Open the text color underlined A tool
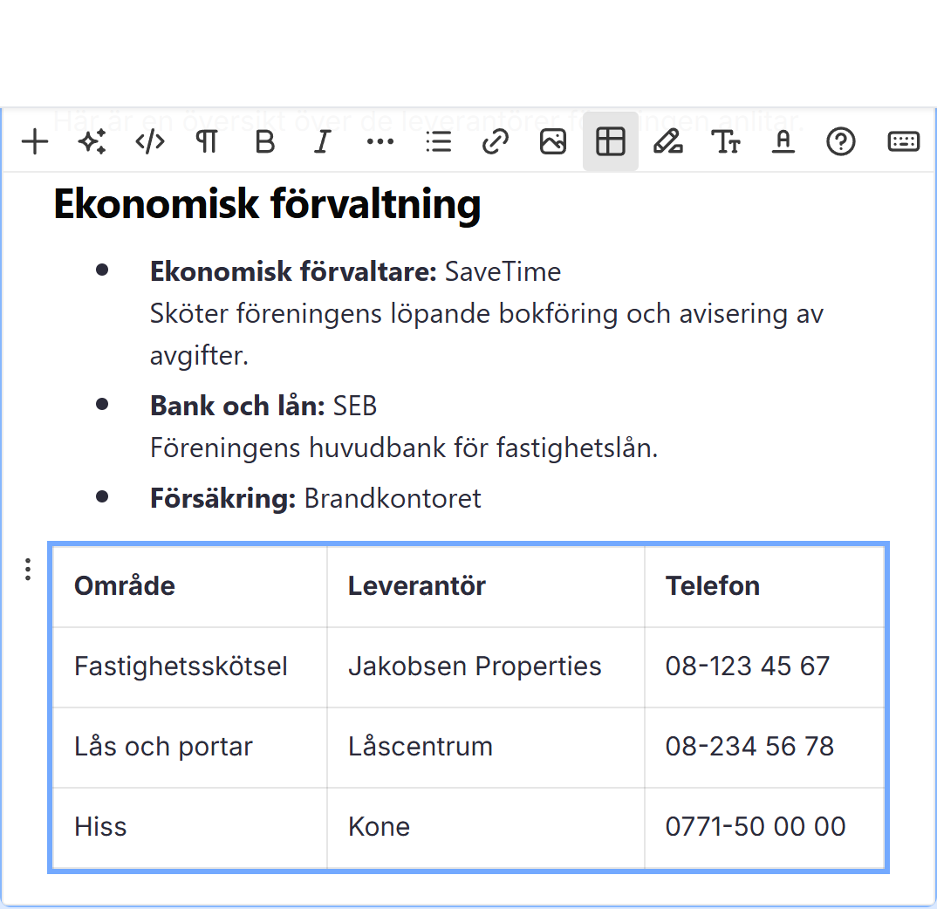937x909 pixels. (783, 141)
